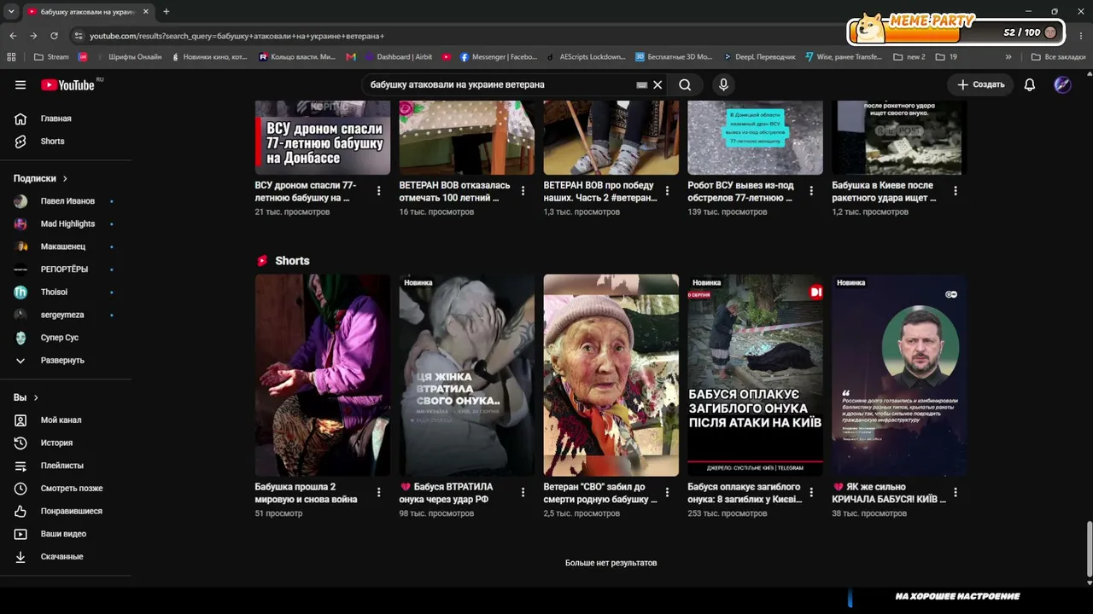The image size is (1093, 614).
Task: Click the address bar URL
Action: click(237, 36)
